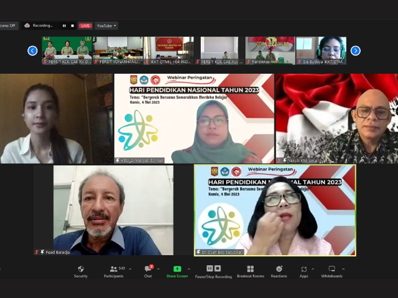398x298 pixels.
Task: Select Fuad Baradja's video tile
Action: click(x=104, y=210)
